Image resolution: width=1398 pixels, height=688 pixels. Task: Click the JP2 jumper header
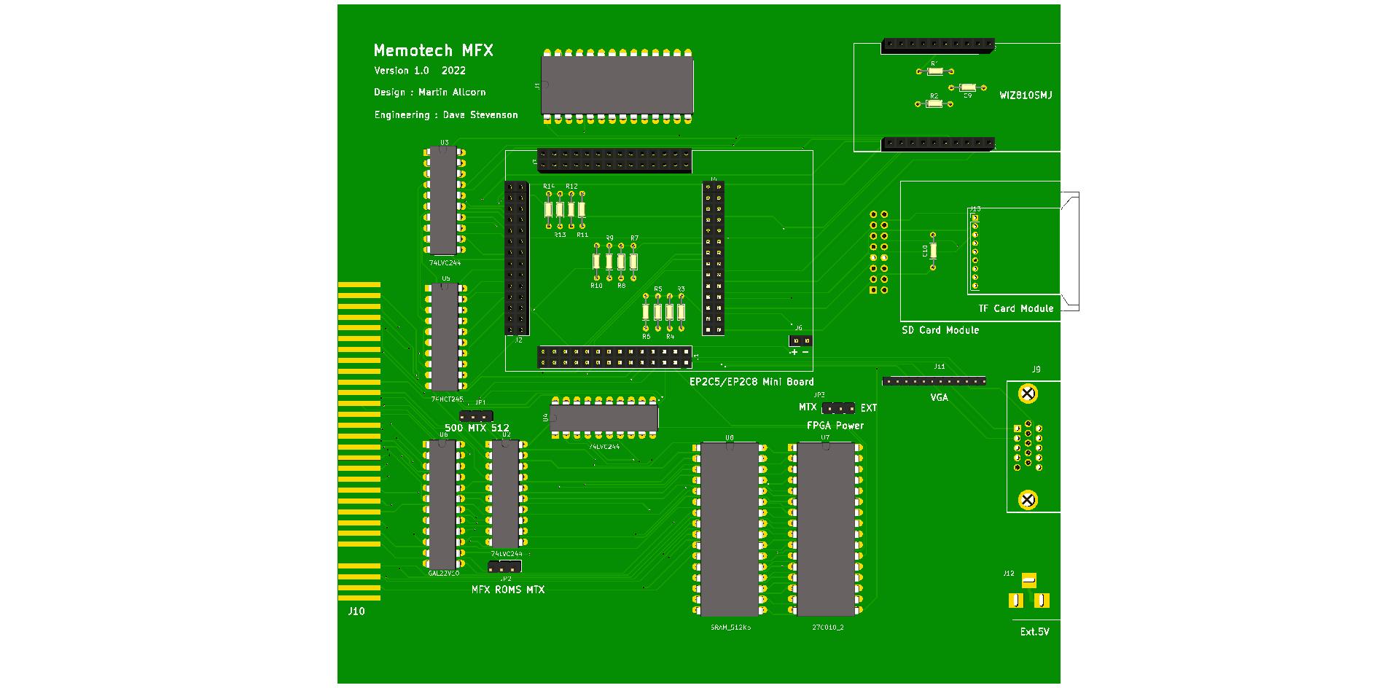pos(504,566)
